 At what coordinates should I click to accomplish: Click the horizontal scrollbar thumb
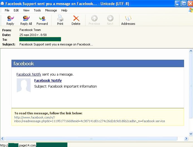click(91, 139)
